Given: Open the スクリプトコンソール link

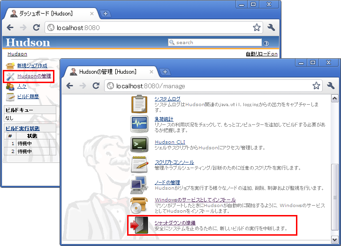Looking at the screenshot, I should click(x=174, y=162).
